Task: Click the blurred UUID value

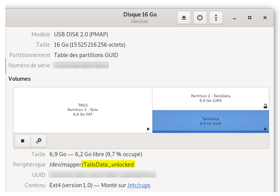Action: [103, 175]
